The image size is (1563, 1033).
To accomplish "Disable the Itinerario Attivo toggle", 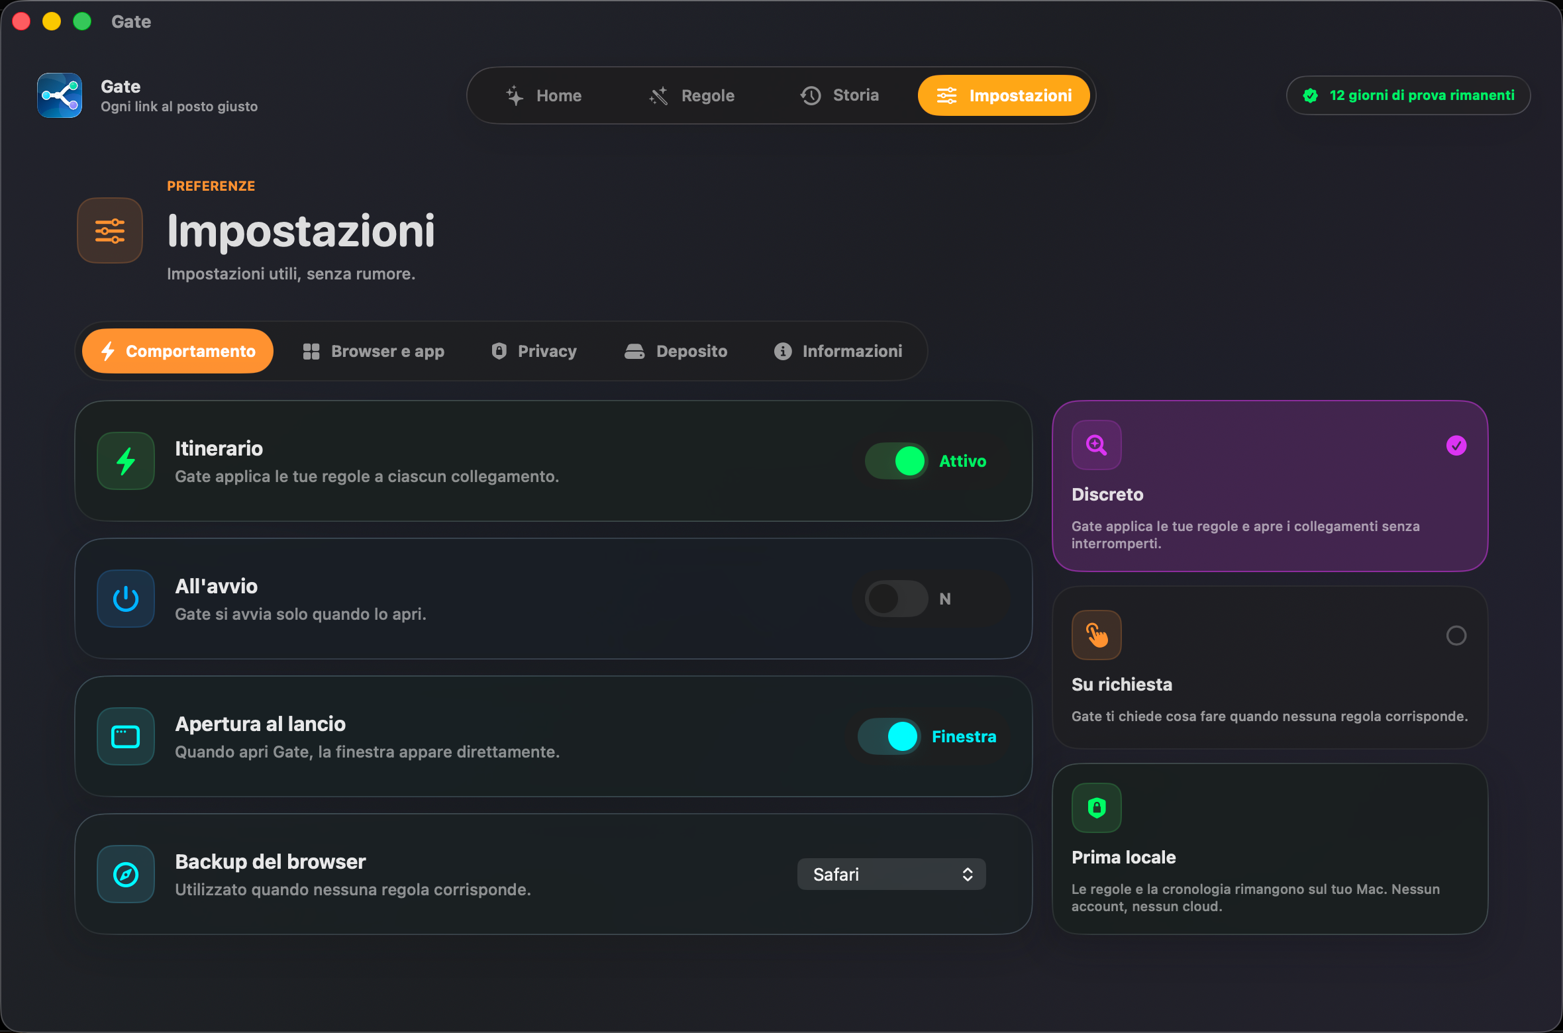I will point(897,461).
